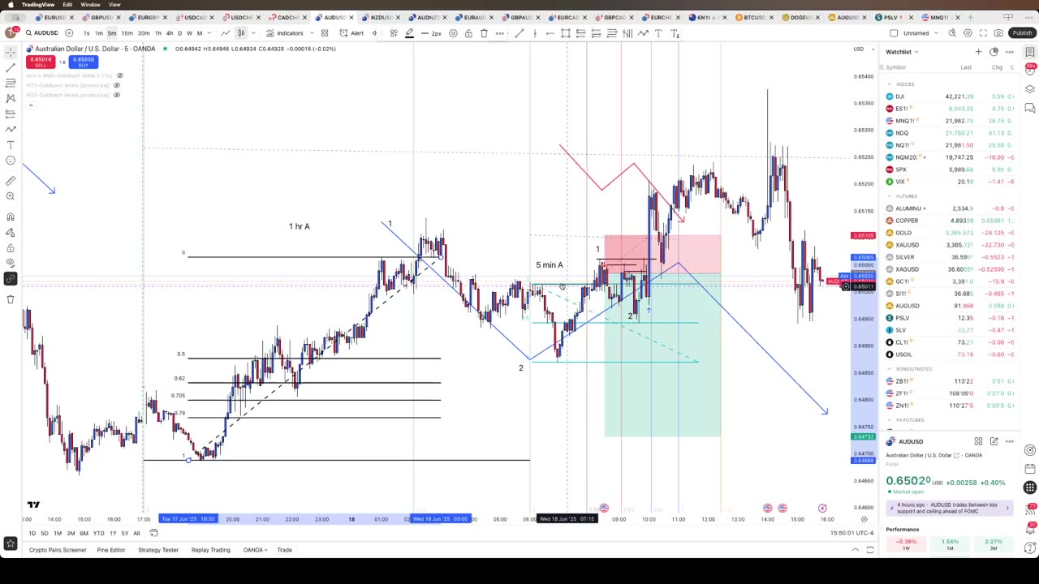Add symbol to watchlist with plus icon

coord(978,52)
